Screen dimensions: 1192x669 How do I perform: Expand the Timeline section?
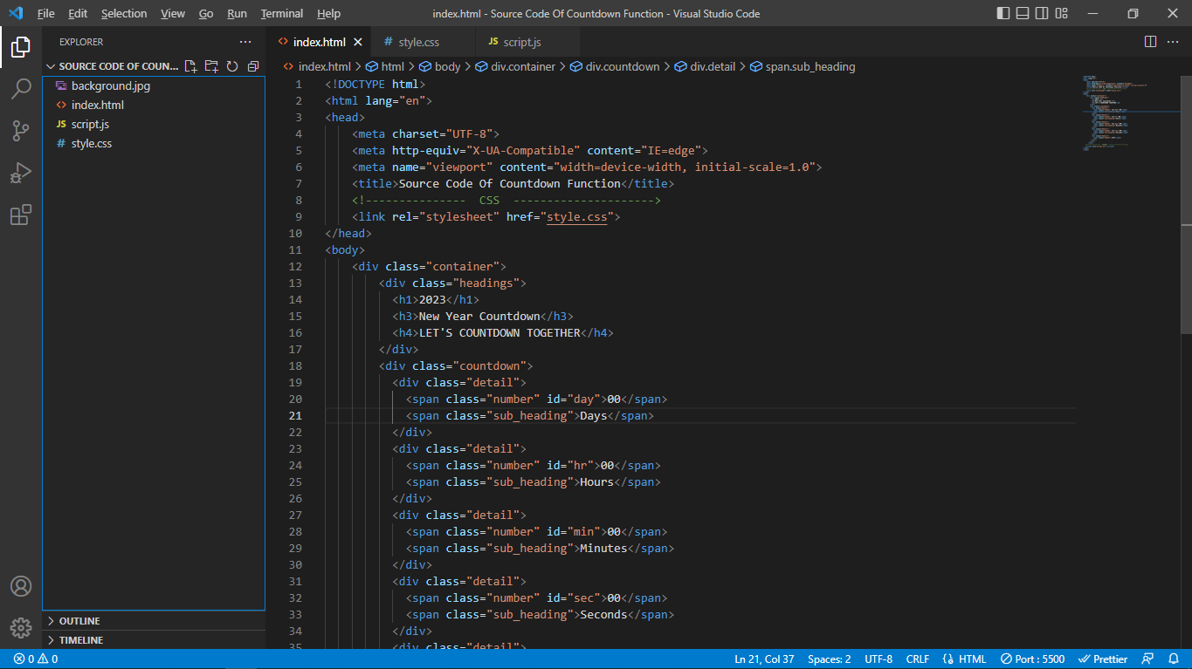click(x=80, y=640)
